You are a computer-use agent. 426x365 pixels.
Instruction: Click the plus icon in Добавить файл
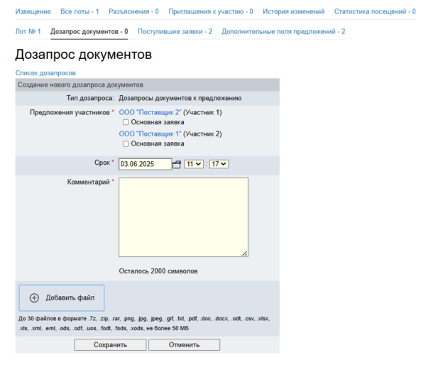[34, 298]
